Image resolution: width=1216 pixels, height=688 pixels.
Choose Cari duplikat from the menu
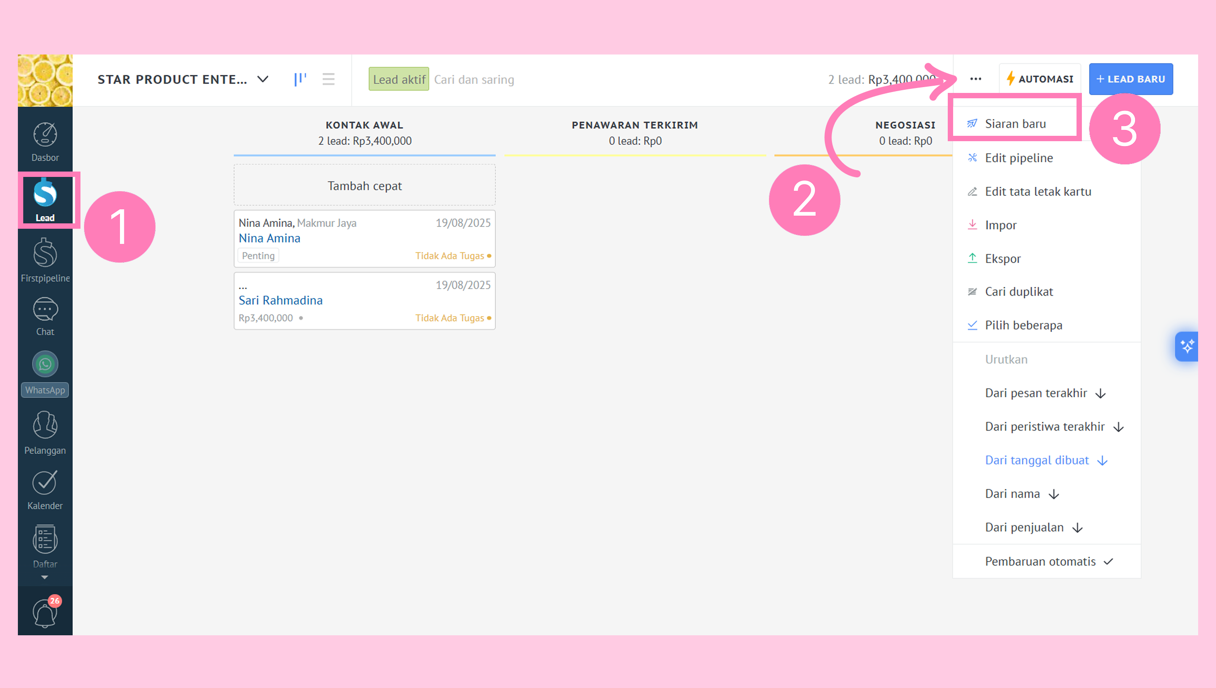(1047, 292)
